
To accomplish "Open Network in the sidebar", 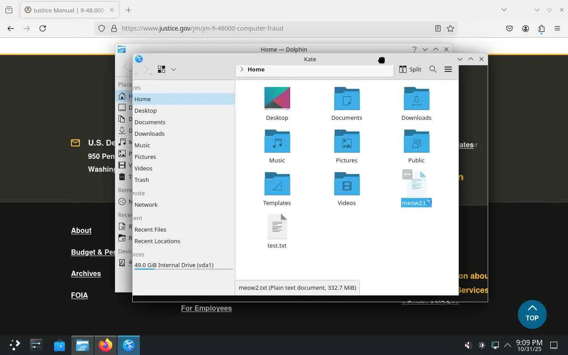I will point(184,205).
